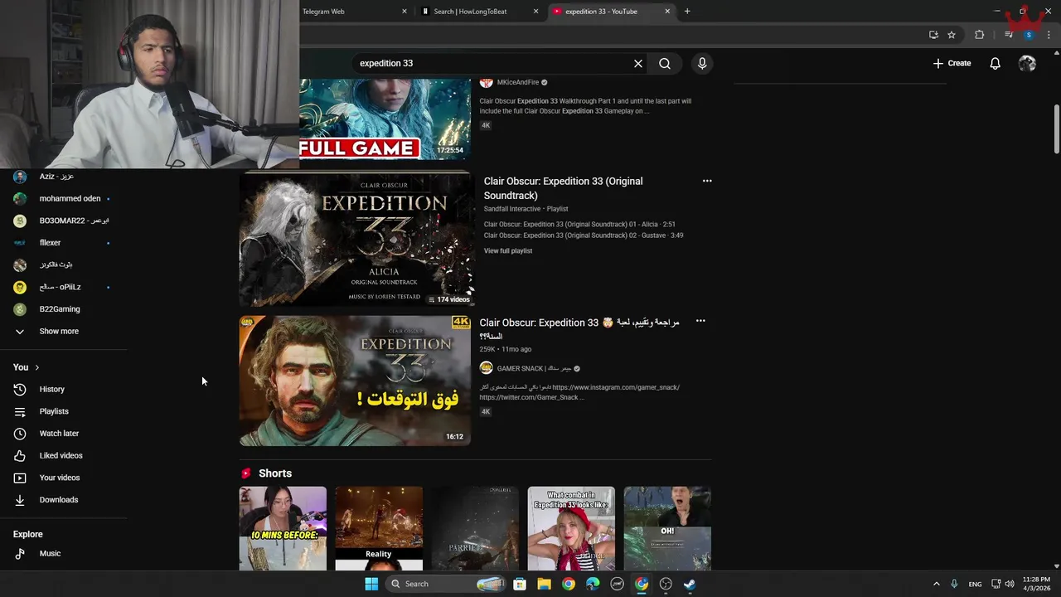Clear the YouTube search box text

pyautogui.click(x=638, y=63)
